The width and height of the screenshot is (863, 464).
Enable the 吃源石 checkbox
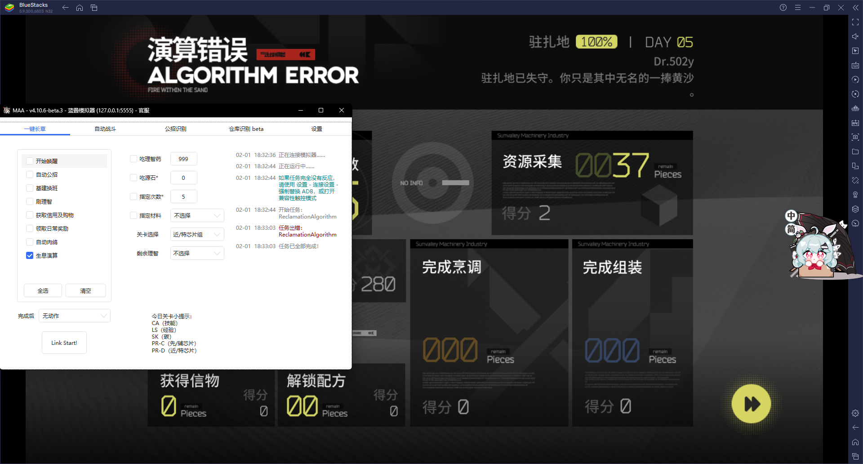pos(133,178)
